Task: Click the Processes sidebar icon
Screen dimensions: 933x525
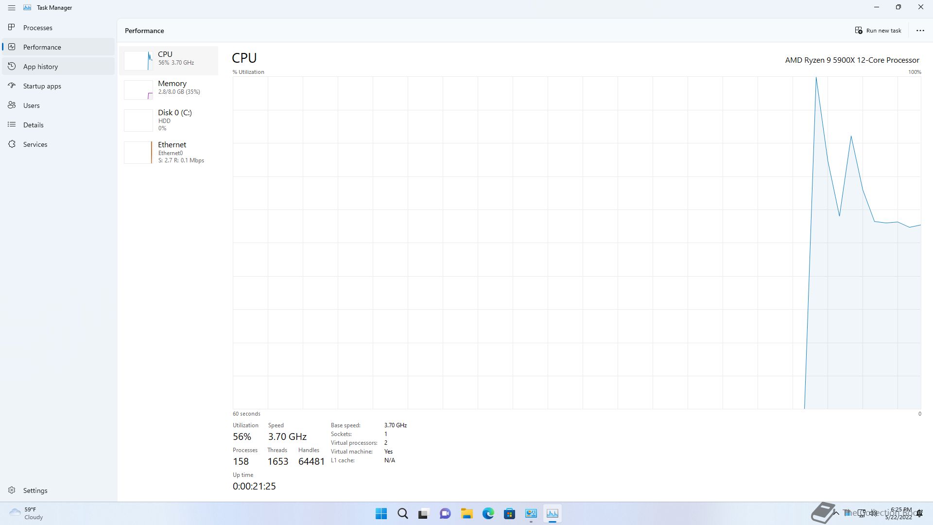Action: click(x=12, y=27)
